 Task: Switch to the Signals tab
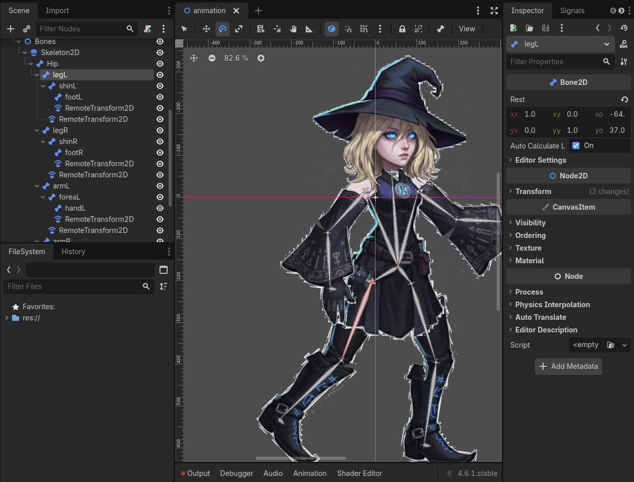click(x=572, y=11)
